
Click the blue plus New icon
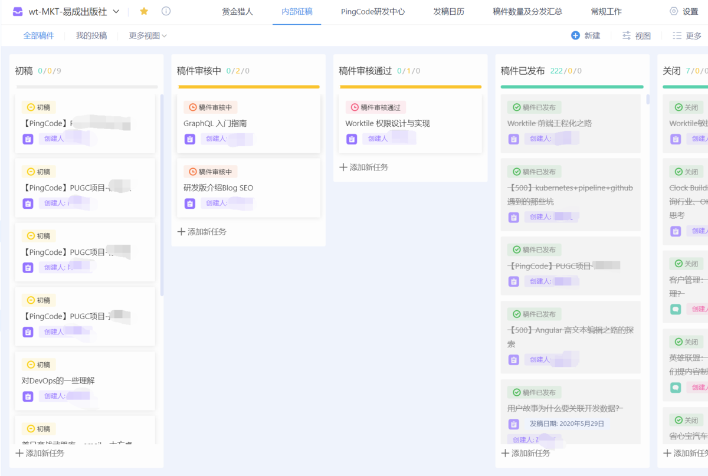pyautogui.click(x=575, y=35)
